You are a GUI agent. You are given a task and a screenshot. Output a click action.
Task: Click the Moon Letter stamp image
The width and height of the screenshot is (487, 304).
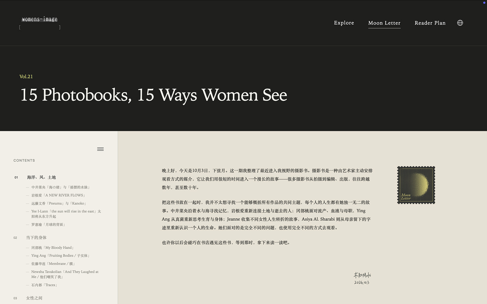[x=416, y=185]
